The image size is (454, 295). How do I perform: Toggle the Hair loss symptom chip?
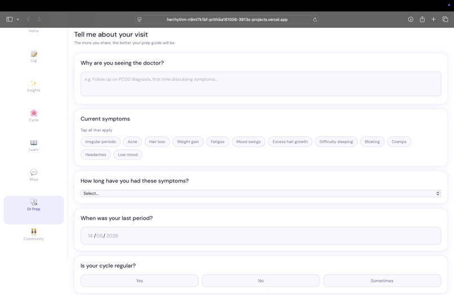click(x=157, y=141)
